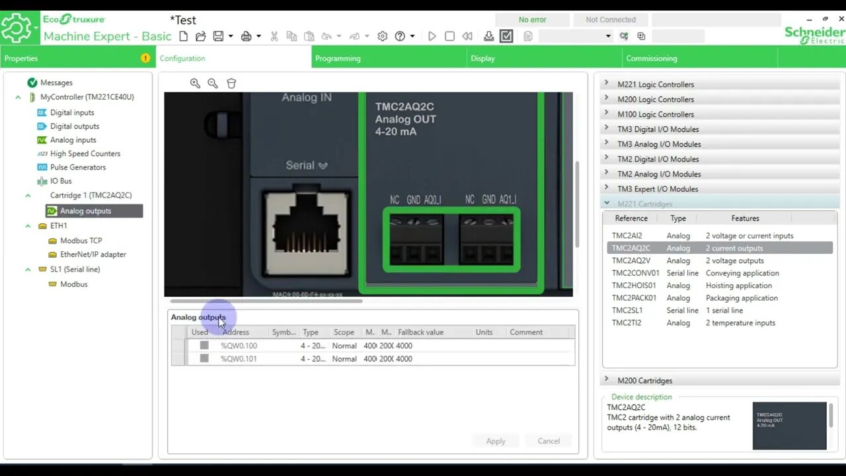This screenshot has height=476, width=846.
Task: Open the print options dropdown arrow
Action: click(258, 36)
